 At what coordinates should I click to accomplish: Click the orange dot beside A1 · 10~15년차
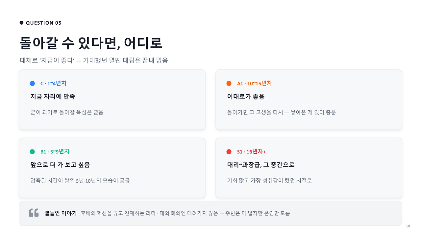pyautogui.click(x=229, y=84)
